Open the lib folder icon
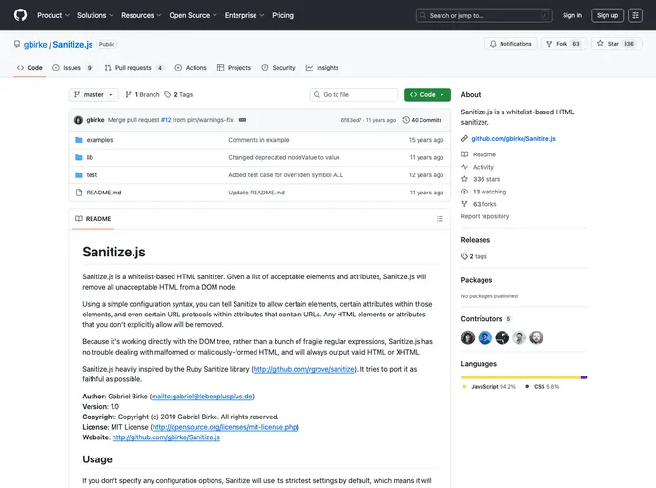This screenshot has width=656, height=488. pos(78,157)
